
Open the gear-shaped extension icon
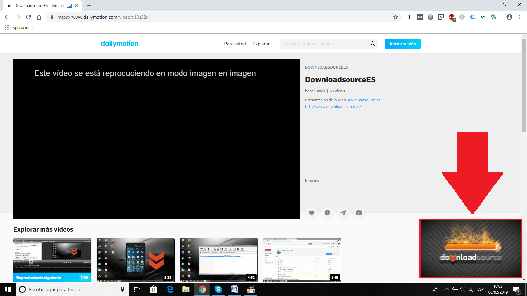click(x=430, y=17)
